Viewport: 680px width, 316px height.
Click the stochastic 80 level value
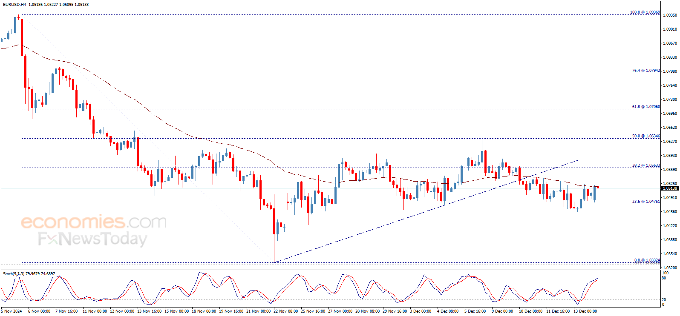point(664,278)
